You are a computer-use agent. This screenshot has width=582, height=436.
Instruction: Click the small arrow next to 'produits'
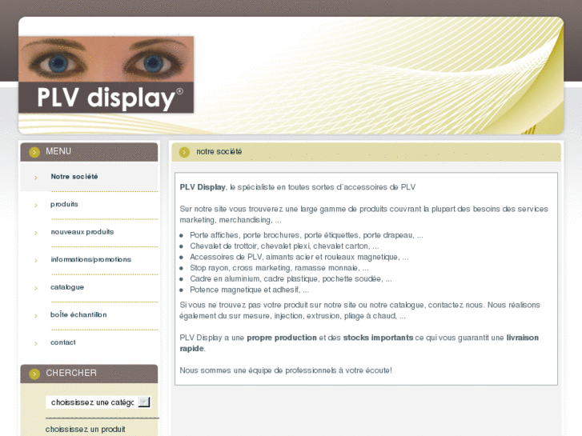(x=36, y=205)
